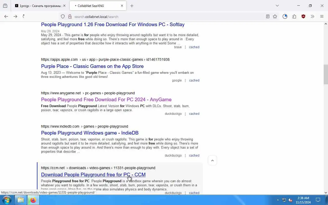Image resolution: width=328 pixels, height=205 pixels.
Task: Open options menu for brave result
Action: pos(185,47)
